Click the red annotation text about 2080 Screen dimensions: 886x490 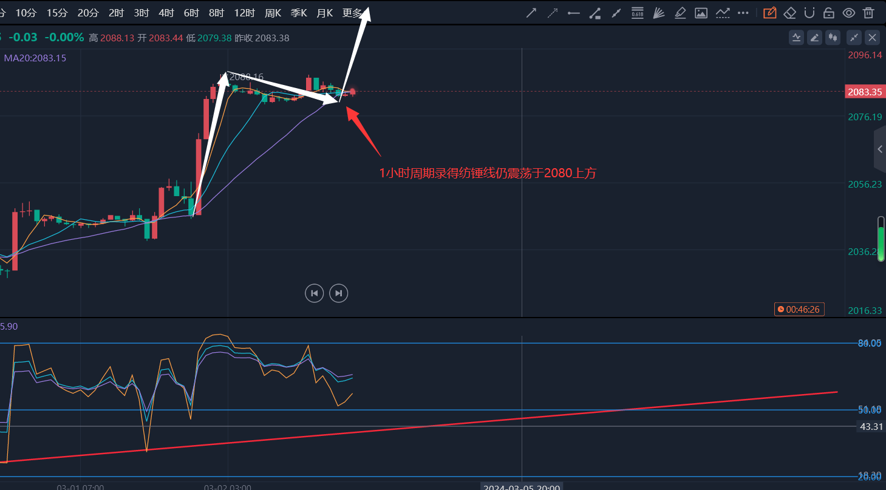(x=488, y=173)
